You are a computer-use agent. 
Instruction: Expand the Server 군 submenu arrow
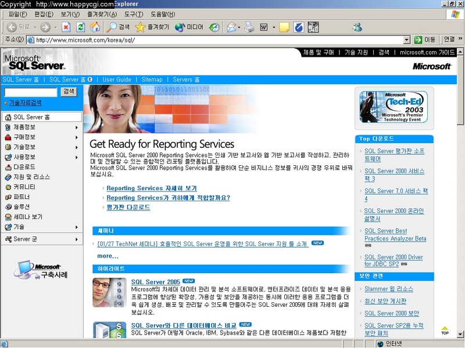(77, 239)
